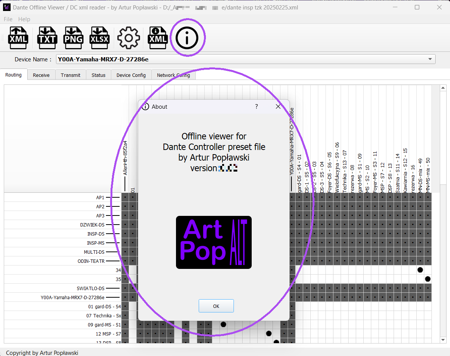The image size is (450, 356).
Task: Close the About dialog with the X
Action: click(x=278, y=106)
